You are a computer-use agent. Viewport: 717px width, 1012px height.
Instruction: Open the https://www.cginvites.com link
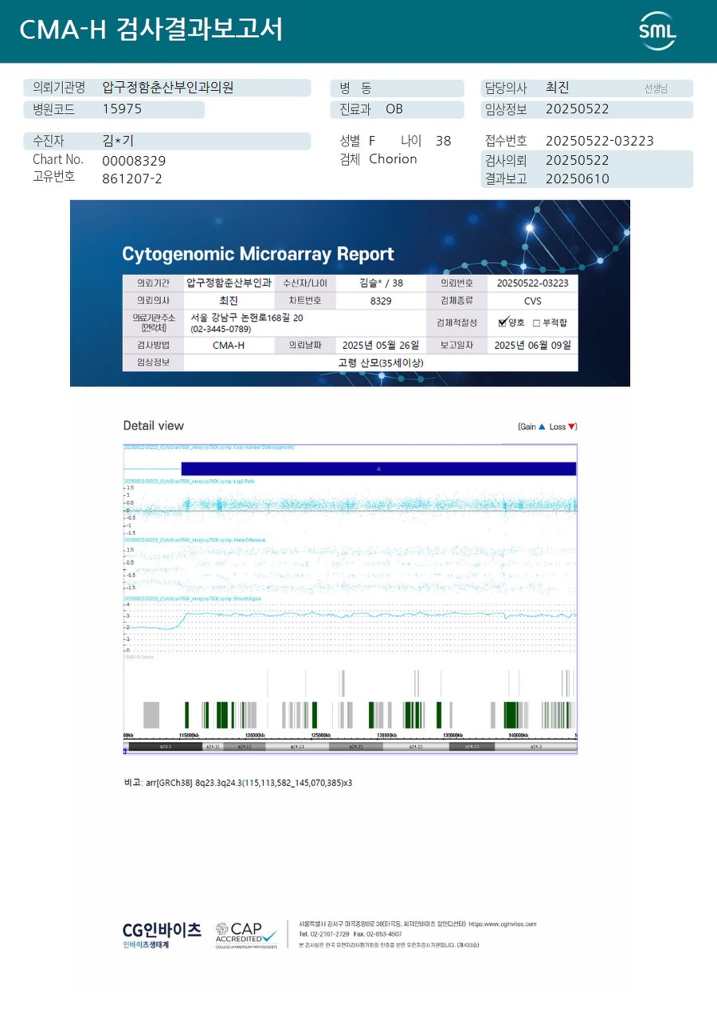tap(502, 924)
